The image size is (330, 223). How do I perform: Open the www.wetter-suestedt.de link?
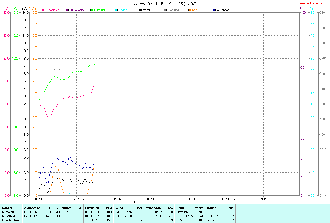pos(314,3)
